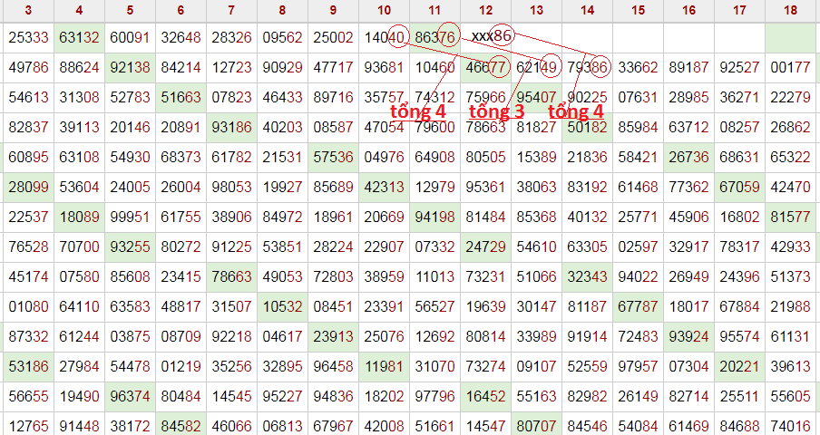Screen dimensions: 820x435
Task: Select cell 74016 in column 18
Action: [x=790, y=425]
